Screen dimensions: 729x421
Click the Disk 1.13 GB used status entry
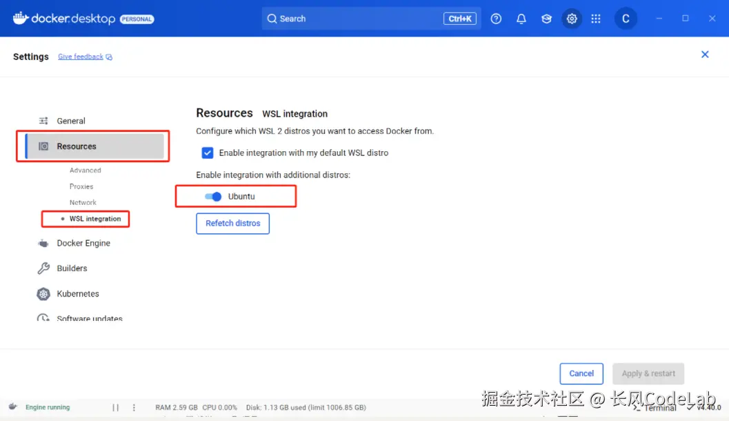click(306, 407)
